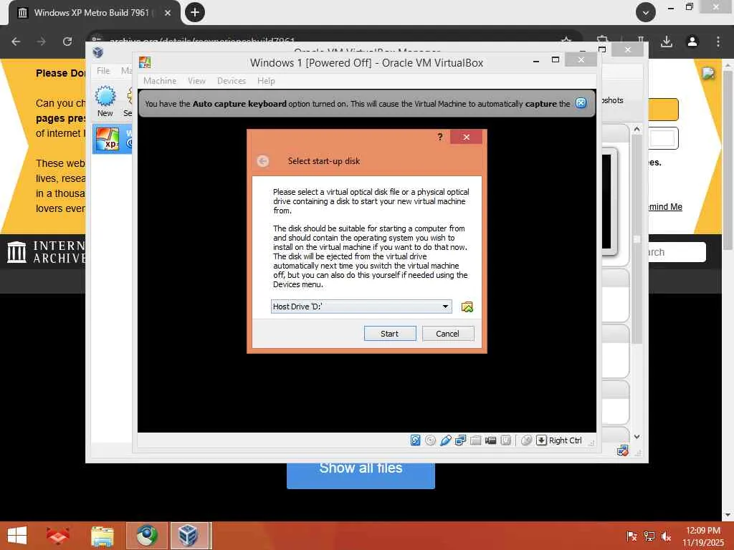Click VM window app icon in title bar
Image resolution: width=734 pixels, height=550 pixels.
[x=145, y=63]
